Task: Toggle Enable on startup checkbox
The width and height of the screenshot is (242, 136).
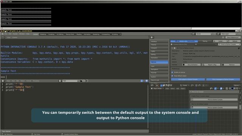Action: tap(172, 72)
